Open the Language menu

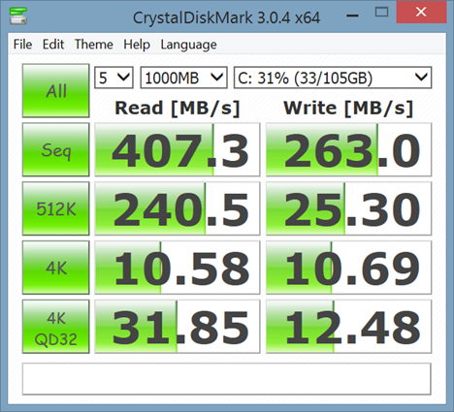[x=188, y=45]
